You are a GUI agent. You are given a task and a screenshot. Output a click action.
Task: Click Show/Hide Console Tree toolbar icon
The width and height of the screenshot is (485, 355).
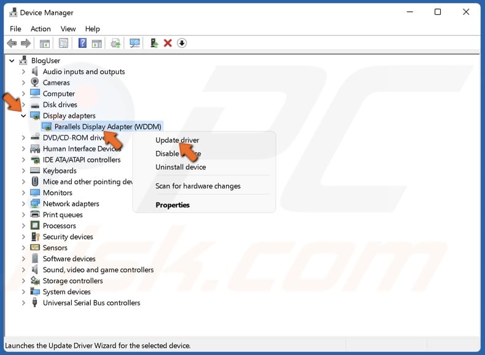(x=45, y=44)
